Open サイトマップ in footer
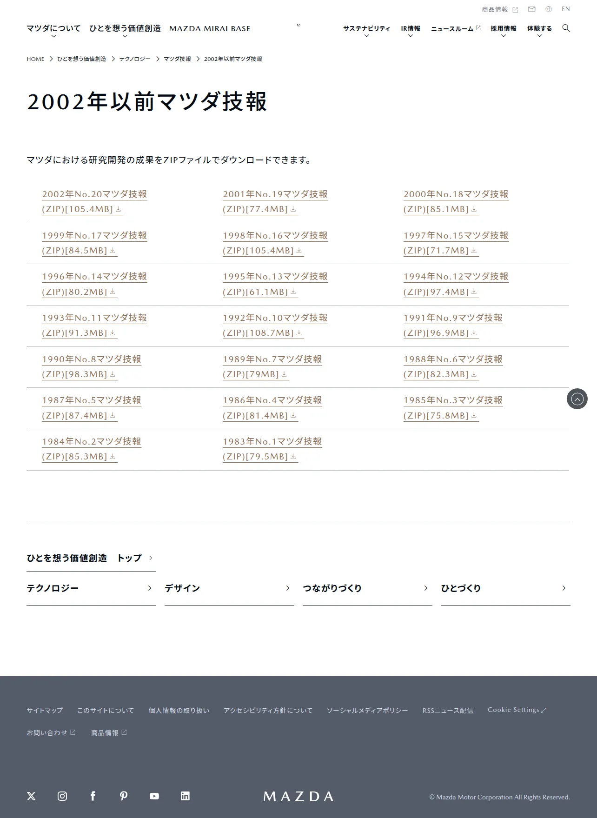The width and height of the screenshot is (597, 818). tap(45, 711)
